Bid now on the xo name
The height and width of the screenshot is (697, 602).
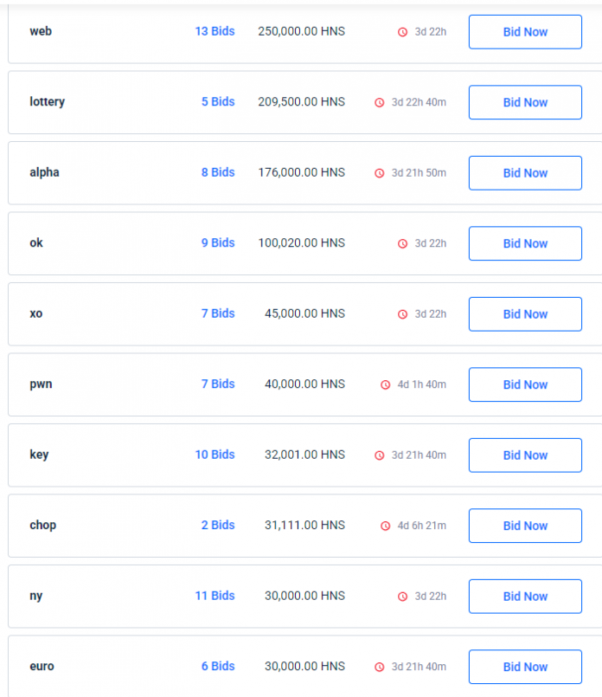(x=525, y=314)
